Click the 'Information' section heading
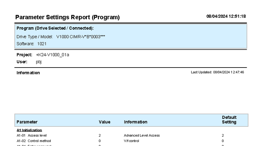This screenshot has width=261, height=146. point(28,73)
